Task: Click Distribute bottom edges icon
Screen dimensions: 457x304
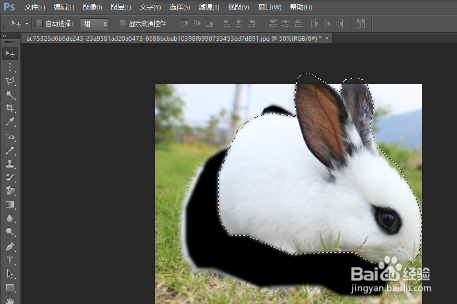Action: (x=297, y=23)
